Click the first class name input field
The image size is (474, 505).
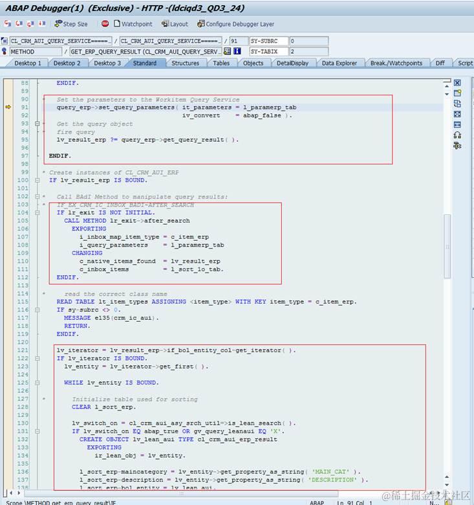click(x=61, y=41)
